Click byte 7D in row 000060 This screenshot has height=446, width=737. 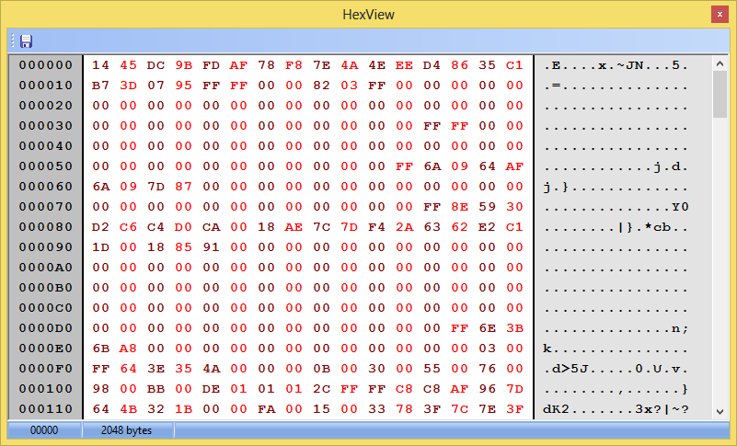pos(156,186)
